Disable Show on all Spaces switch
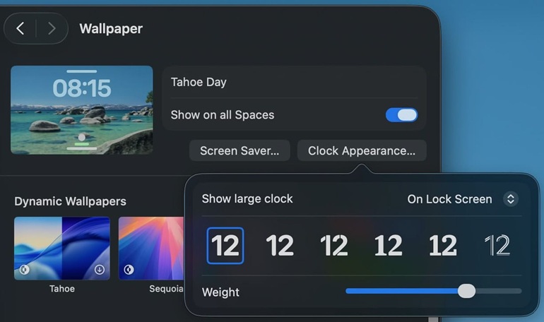The width and height of the screenshot is (544, 322). click(401, 115)
